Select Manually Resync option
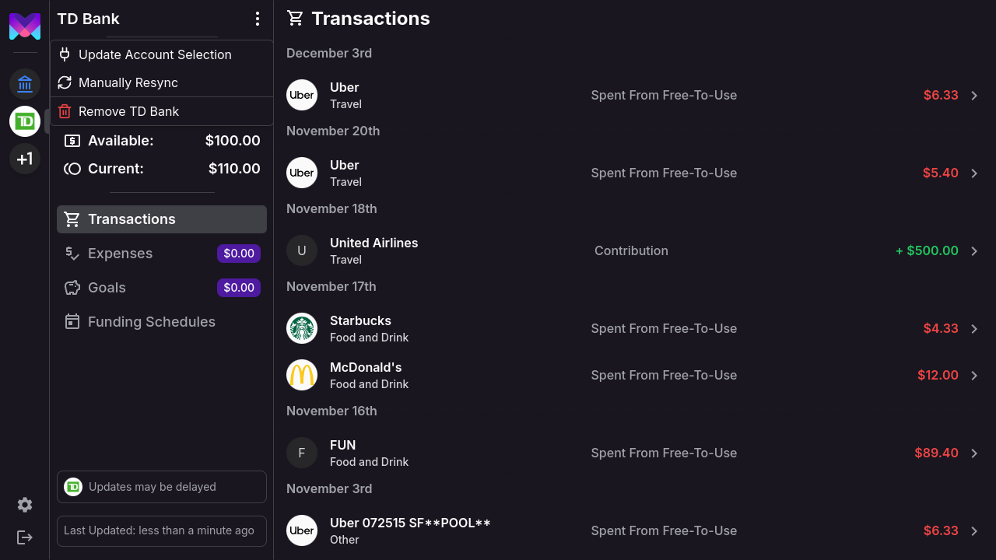The image size is (996, 560). click(128, 82)
